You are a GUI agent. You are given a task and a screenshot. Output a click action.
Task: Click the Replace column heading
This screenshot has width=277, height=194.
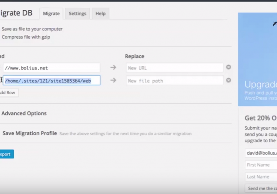(x=135, y=56)
